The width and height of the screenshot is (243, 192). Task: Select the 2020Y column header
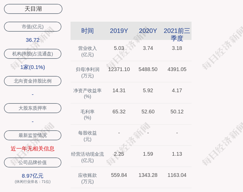[x=148, y=31]
